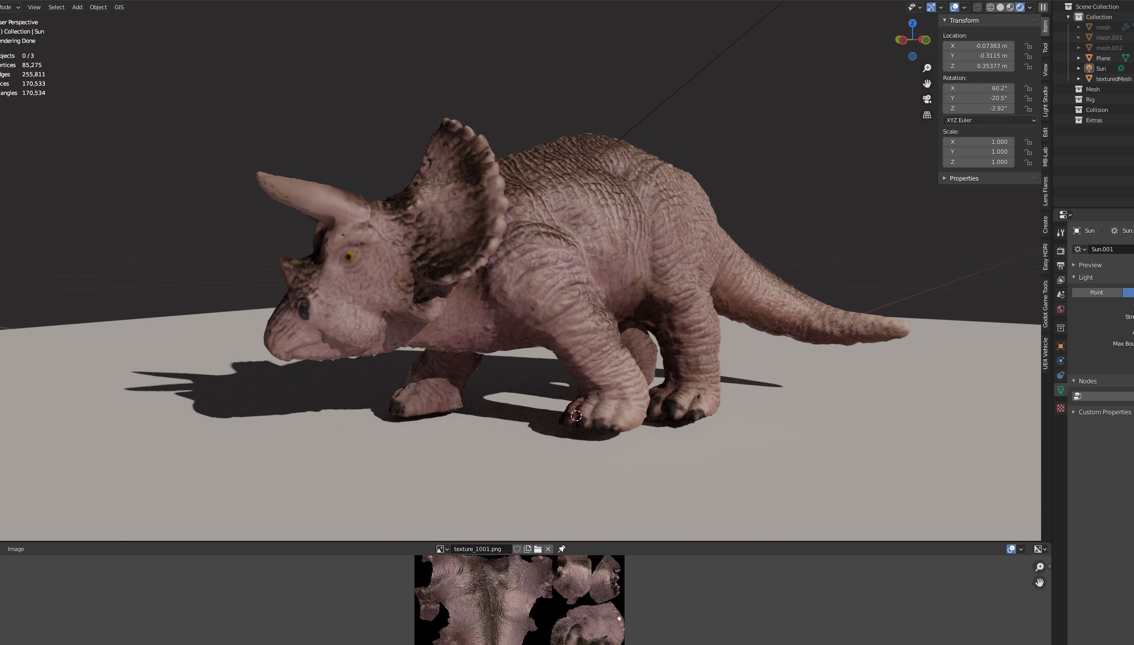Image resolution: width=1134 pixels, height=645 pixels.
Task: Click the viewport pan hand icon
Action: coord(927,84)
